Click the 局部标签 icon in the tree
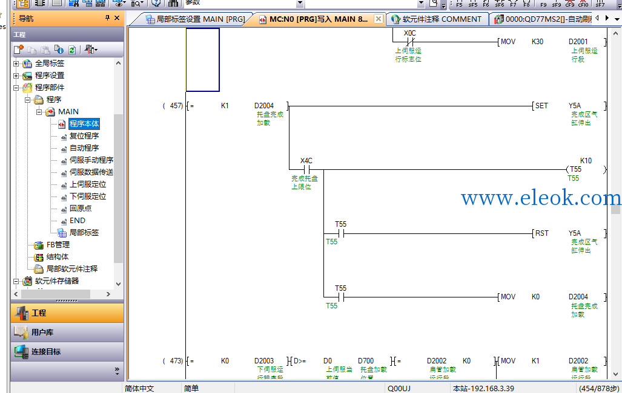This screenshot has width=622, height=393. (x=62, y=233)
